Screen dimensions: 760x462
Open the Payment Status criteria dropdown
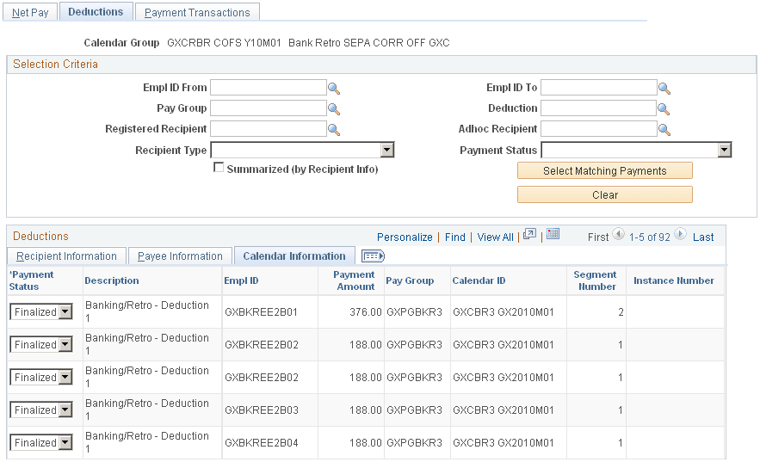(x=636, y=150)
